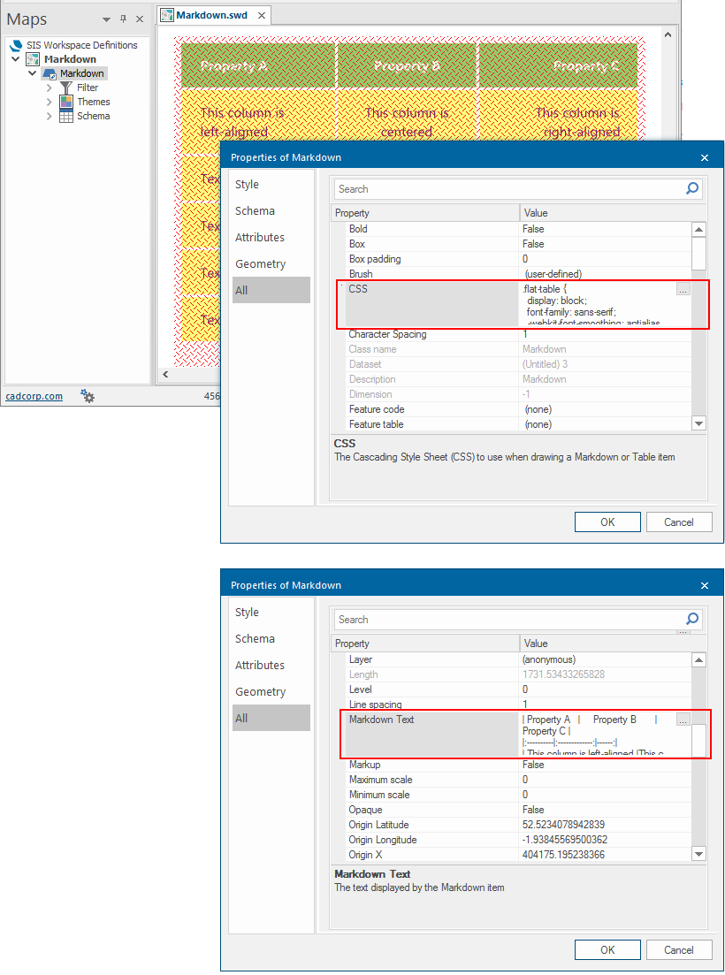Open the cadcorp.com link
The image size is (725, 975).
pos(34,396)
